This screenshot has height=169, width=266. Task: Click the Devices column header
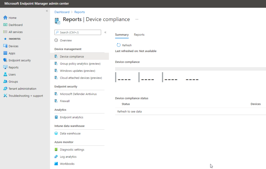pyautogui.click(x=256, y=104)
